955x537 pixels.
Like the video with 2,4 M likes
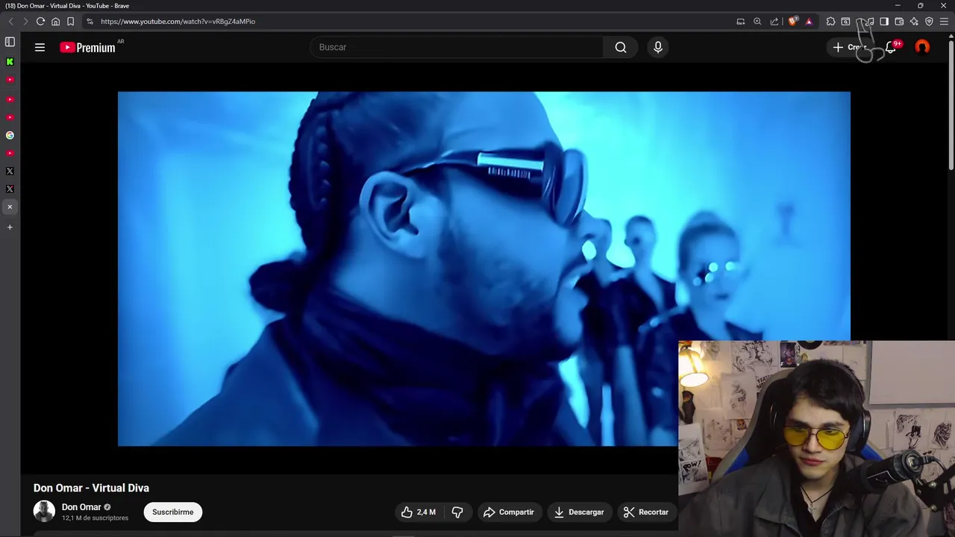point(418,512)
